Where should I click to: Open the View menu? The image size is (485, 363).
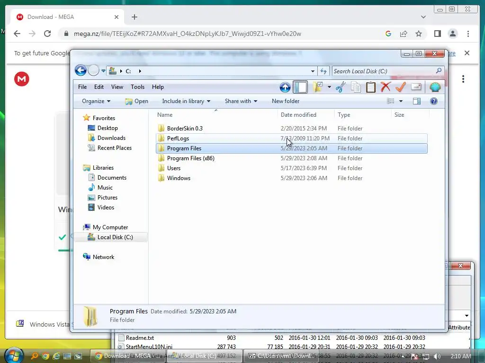point(117,87)
